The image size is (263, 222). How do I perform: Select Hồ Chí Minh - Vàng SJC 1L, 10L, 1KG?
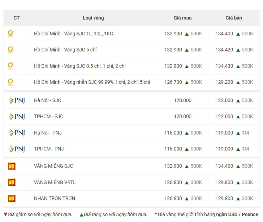click(73, 33)
